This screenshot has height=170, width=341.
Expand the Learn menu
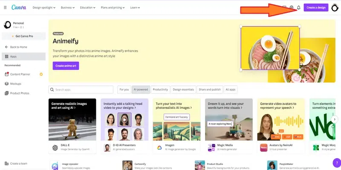point(135,8)
